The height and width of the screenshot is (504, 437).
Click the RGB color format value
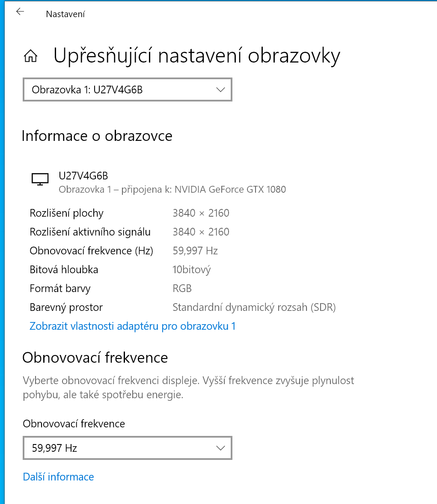click(182, 289)
